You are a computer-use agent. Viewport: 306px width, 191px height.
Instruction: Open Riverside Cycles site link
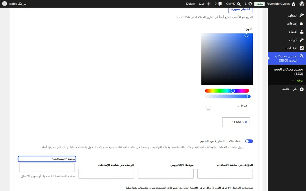coord(278,4)
